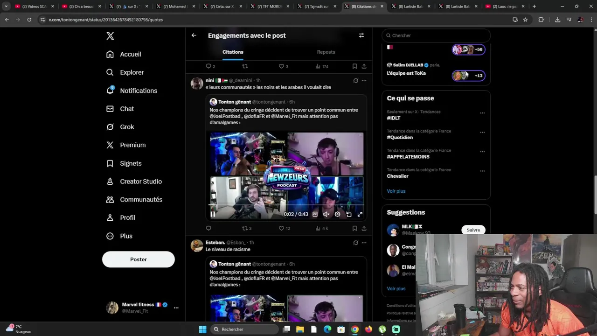Open the Windows Start menu
The height and width of the screenshot is (336, 597).
tap(202, 329)
